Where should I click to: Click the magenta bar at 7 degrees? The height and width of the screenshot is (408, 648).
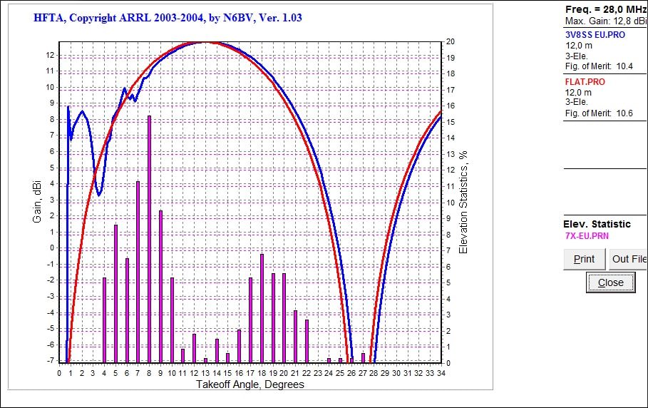pyautogui.click(x=138, y=272)
